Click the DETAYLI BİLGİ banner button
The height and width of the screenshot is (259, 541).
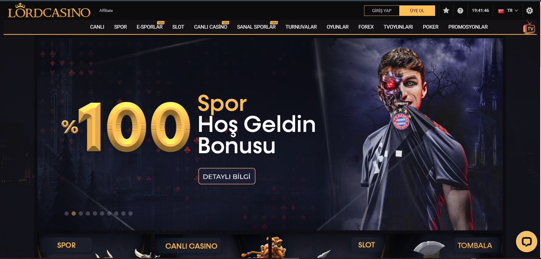(x=227, y=176)
